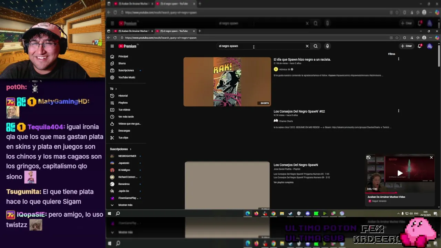
Task: Go to YouTube Premium home logo
Action: (128, 46)
